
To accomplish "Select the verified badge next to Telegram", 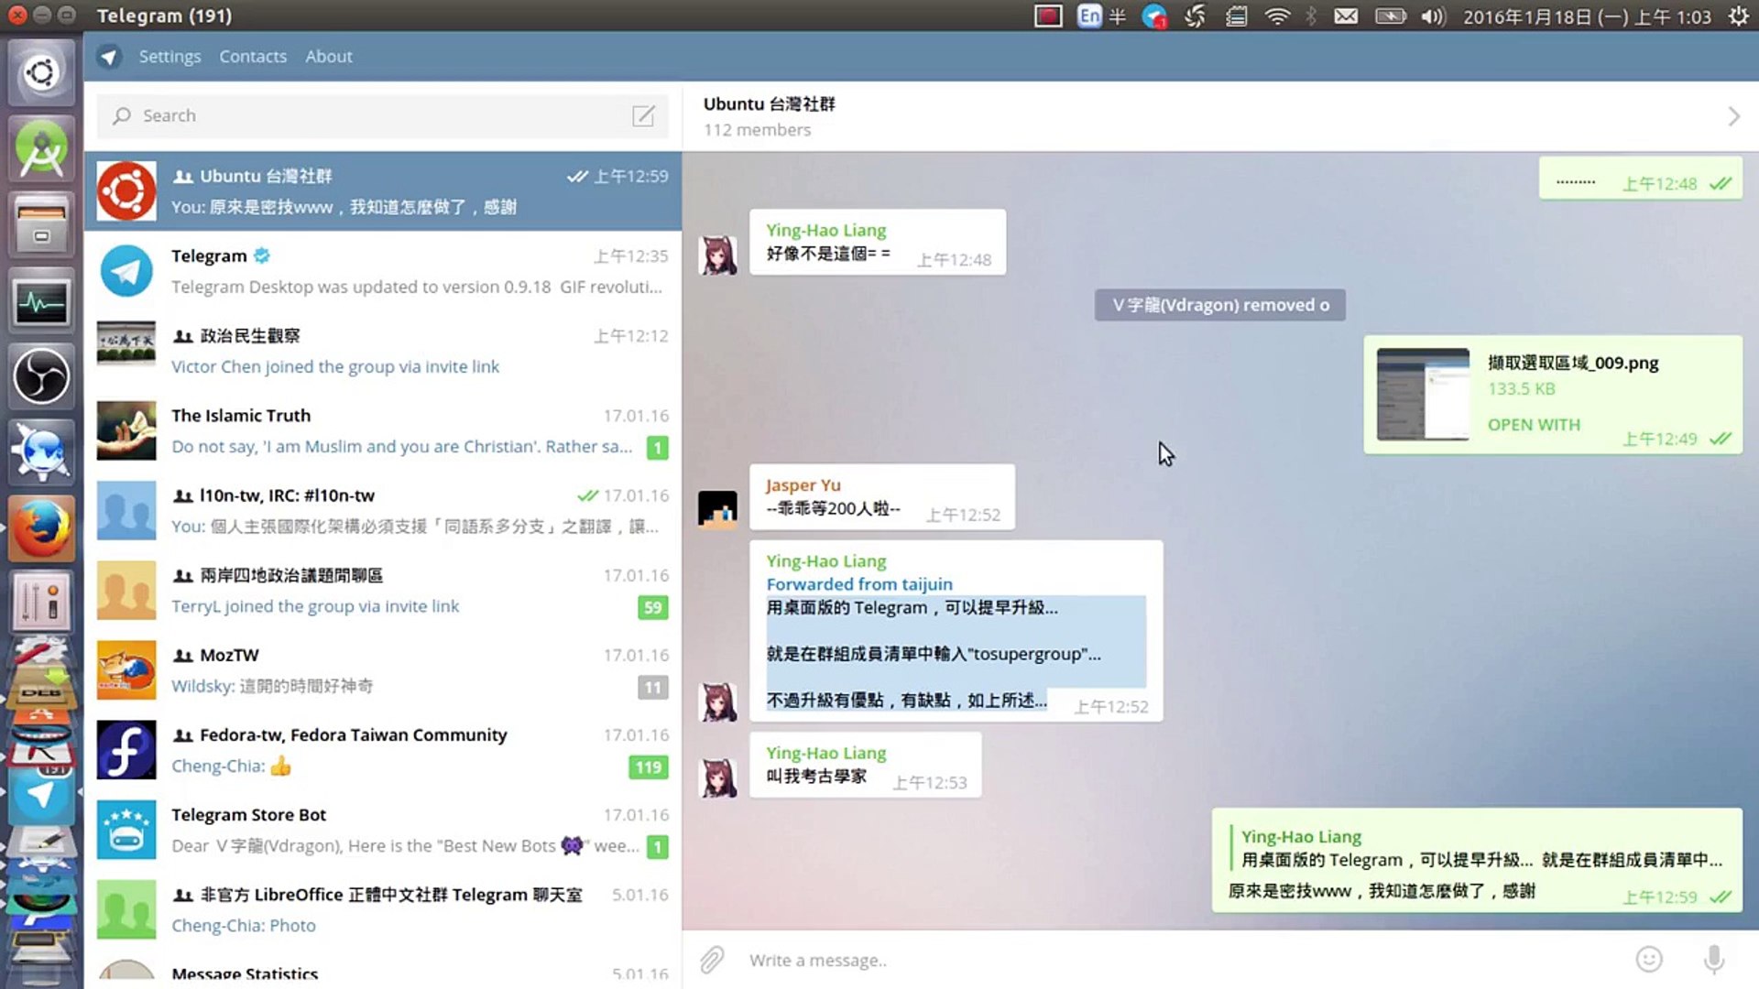I will 262,255.
